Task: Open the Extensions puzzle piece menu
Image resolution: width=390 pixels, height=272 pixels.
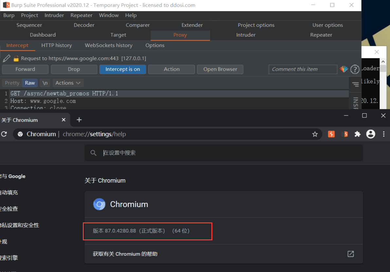Action: pos(357,134)
